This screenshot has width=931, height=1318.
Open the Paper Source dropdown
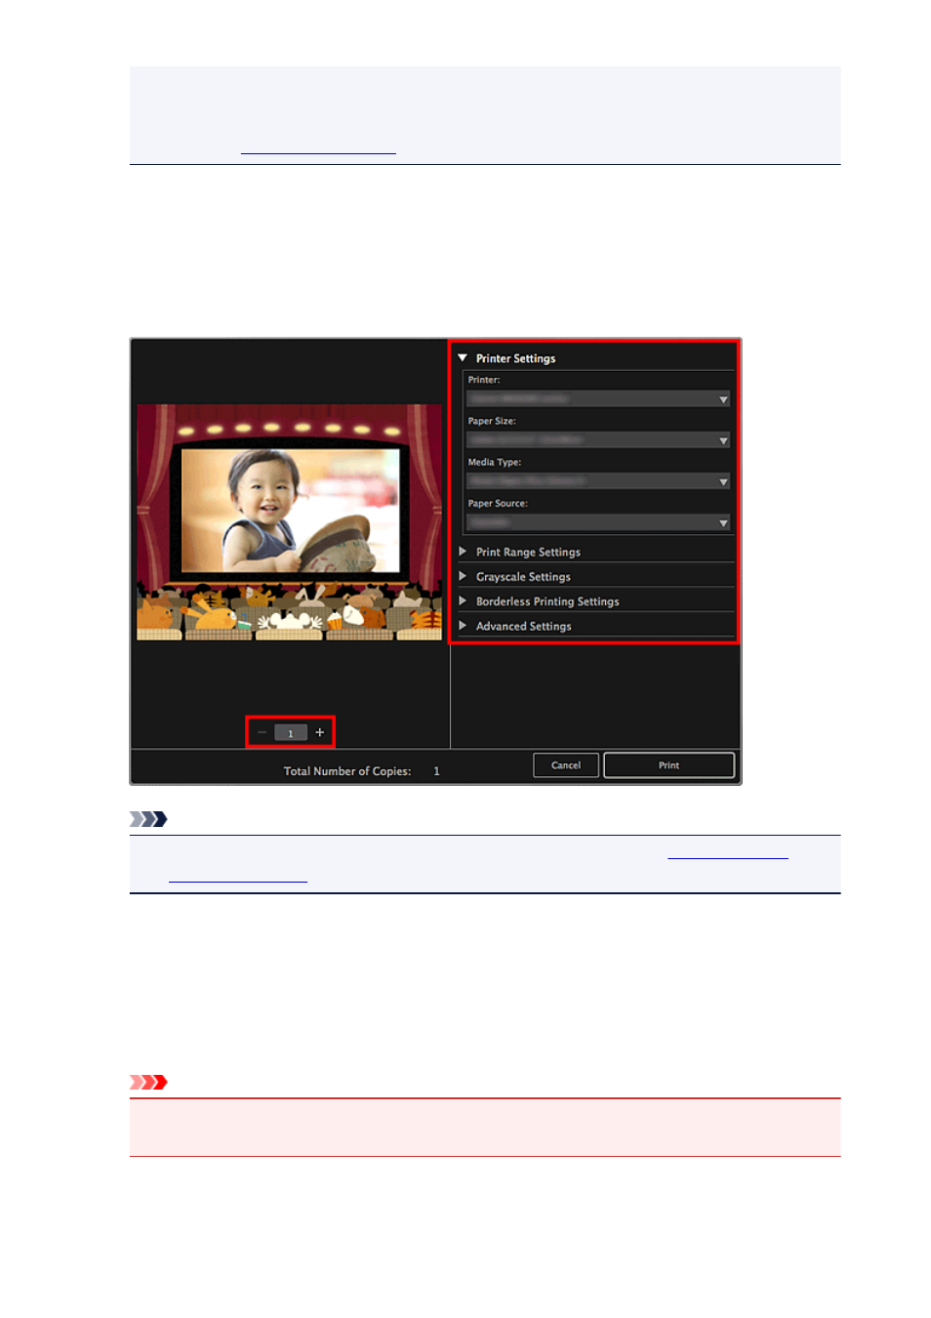[x=598, y=523]
